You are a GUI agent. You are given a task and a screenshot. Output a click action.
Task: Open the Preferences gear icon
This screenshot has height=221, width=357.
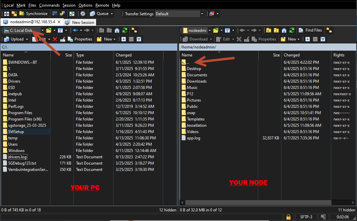[83, 14]
